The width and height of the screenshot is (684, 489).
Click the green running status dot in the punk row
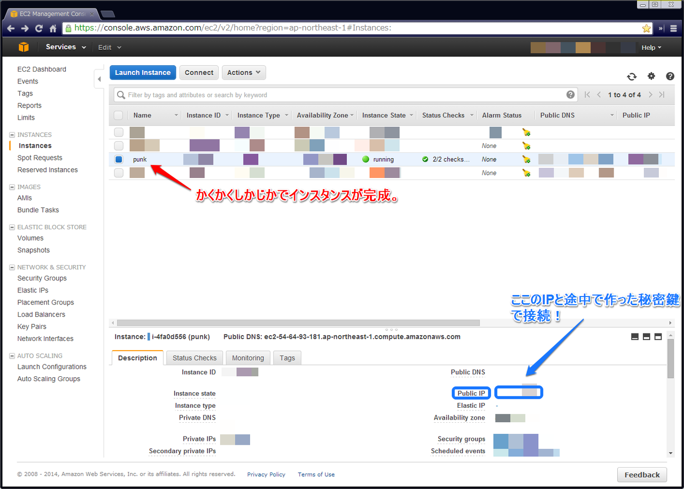pos(366,159)
